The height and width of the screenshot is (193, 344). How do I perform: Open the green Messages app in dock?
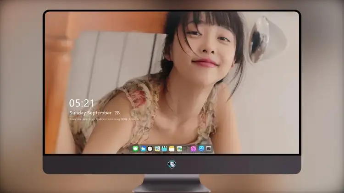(135, 149)
